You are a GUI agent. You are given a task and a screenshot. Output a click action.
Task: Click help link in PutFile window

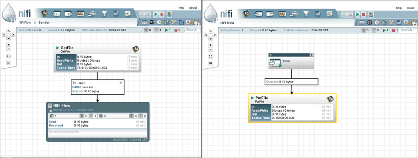pyautogui.click(x=399, y=8)
